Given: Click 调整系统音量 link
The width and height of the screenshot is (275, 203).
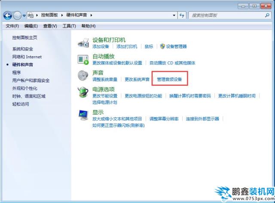Looking at the screenshot, I should click(x=105, y=79).
